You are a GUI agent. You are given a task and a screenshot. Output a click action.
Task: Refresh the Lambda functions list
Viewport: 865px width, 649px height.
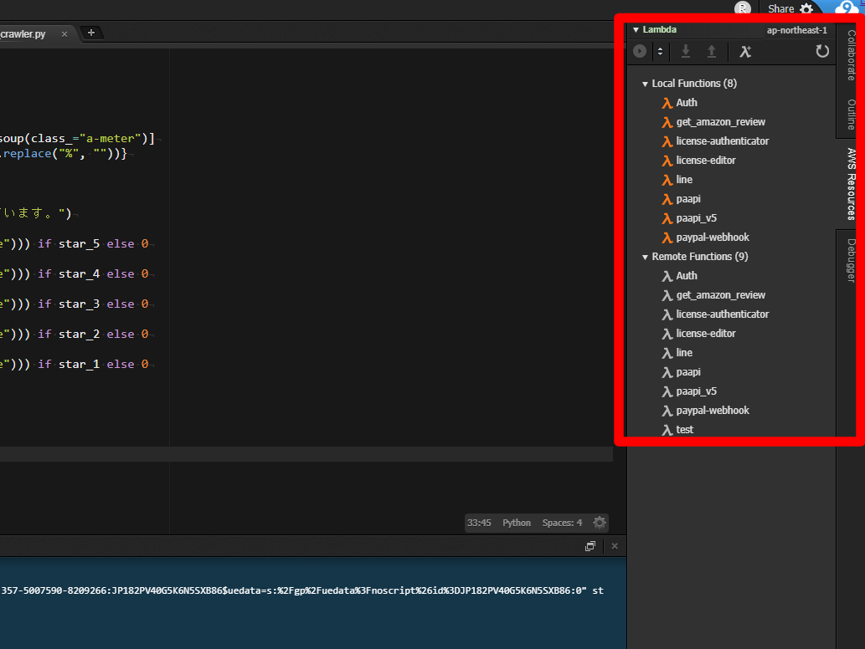coord(822,51)
